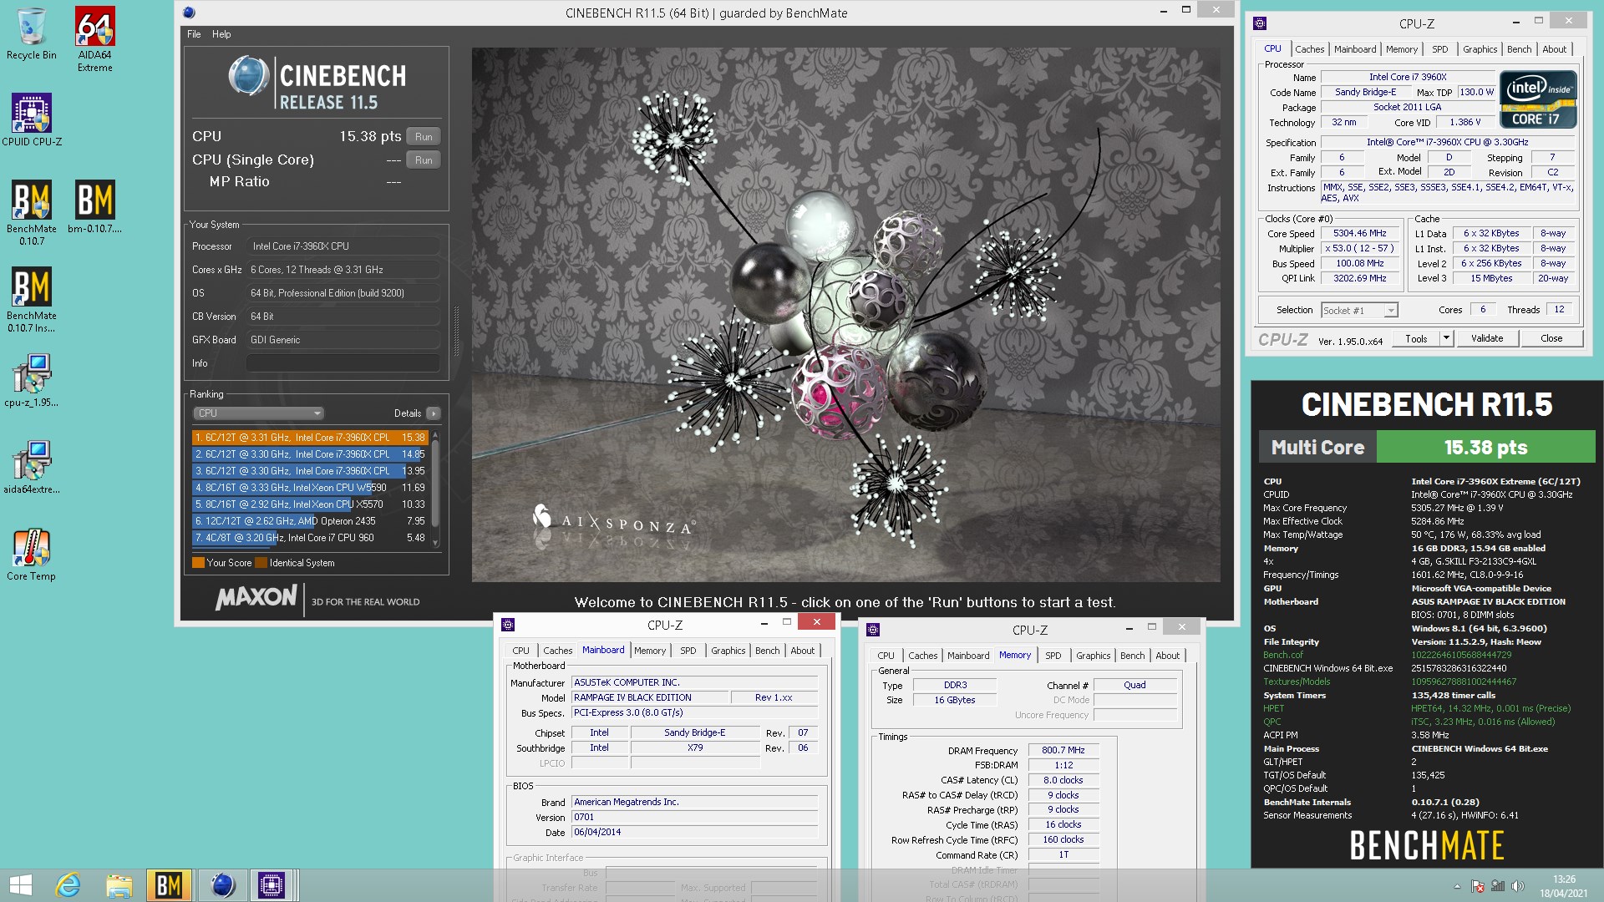
Task: Click the Memory CPU-Z window title icon
Action: [873, 630]
